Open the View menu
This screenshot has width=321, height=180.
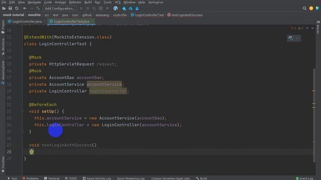[21, 2]
